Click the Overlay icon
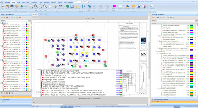Image resolution: width=198 pixels, height=108 pixels. (x=144, y=6)
